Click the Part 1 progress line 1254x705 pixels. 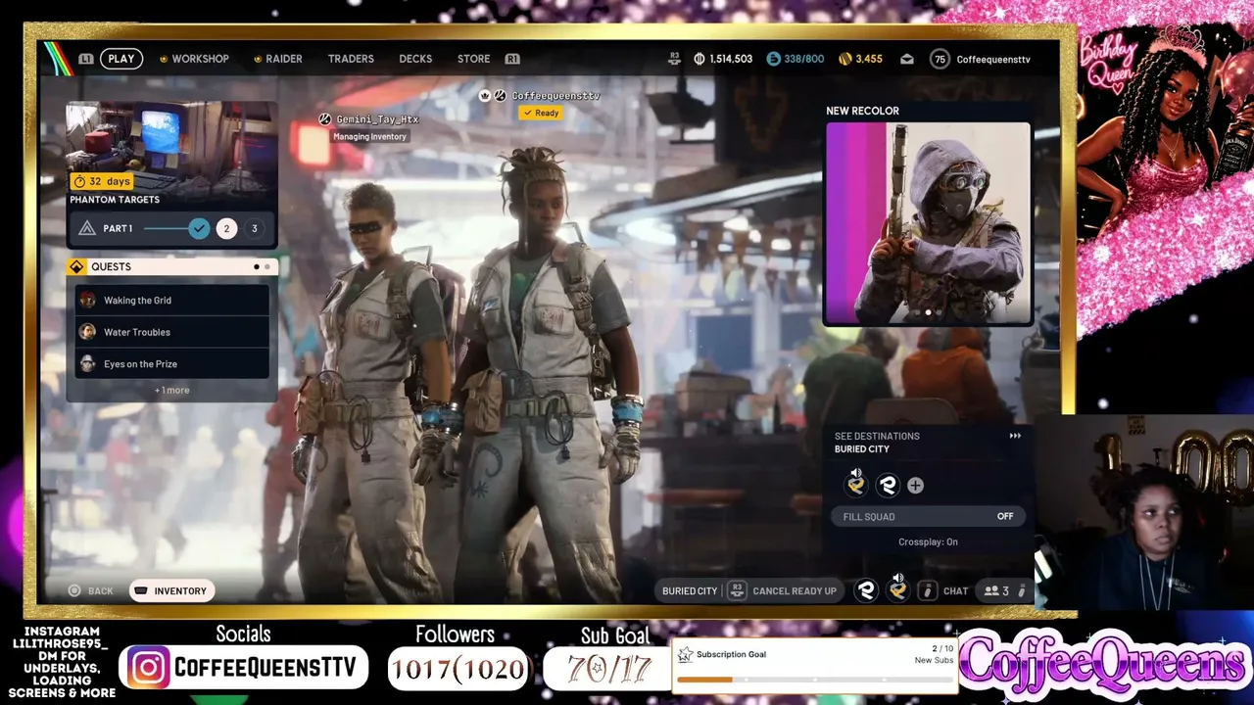(167, 228)
